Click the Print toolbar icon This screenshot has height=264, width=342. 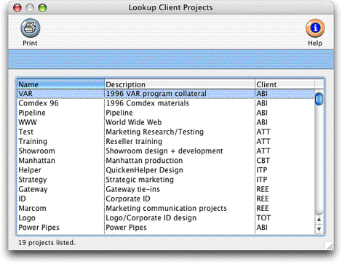click(x=30, y=28)
